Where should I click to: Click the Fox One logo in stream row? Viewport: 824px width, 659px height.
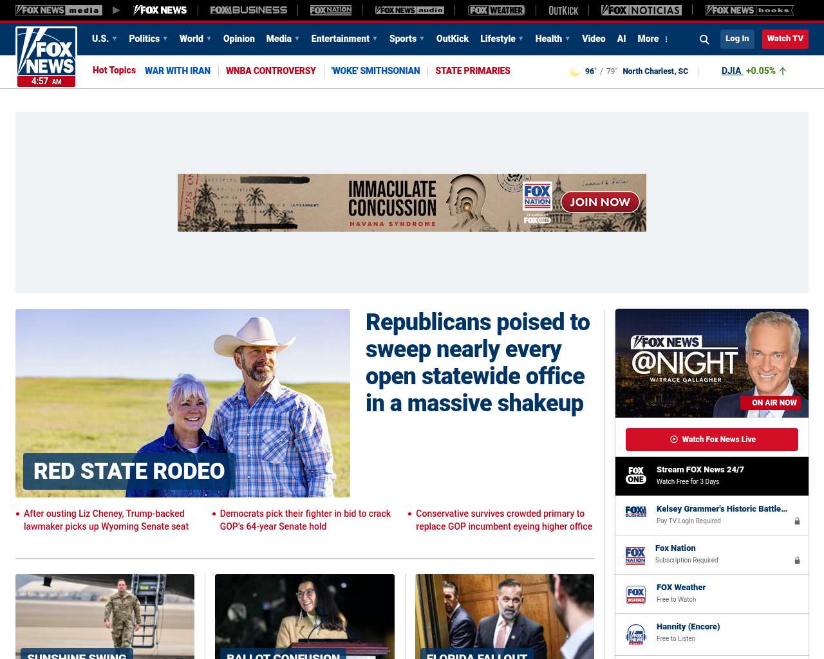click(636, 476)
